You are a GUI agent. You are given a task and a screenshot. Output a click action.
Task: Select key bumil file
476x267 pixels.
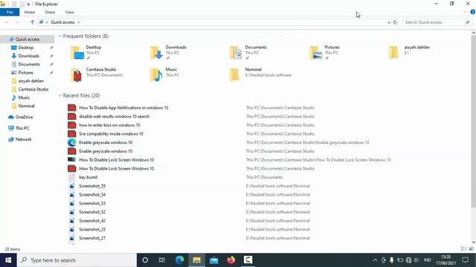(x=88, y=177)
